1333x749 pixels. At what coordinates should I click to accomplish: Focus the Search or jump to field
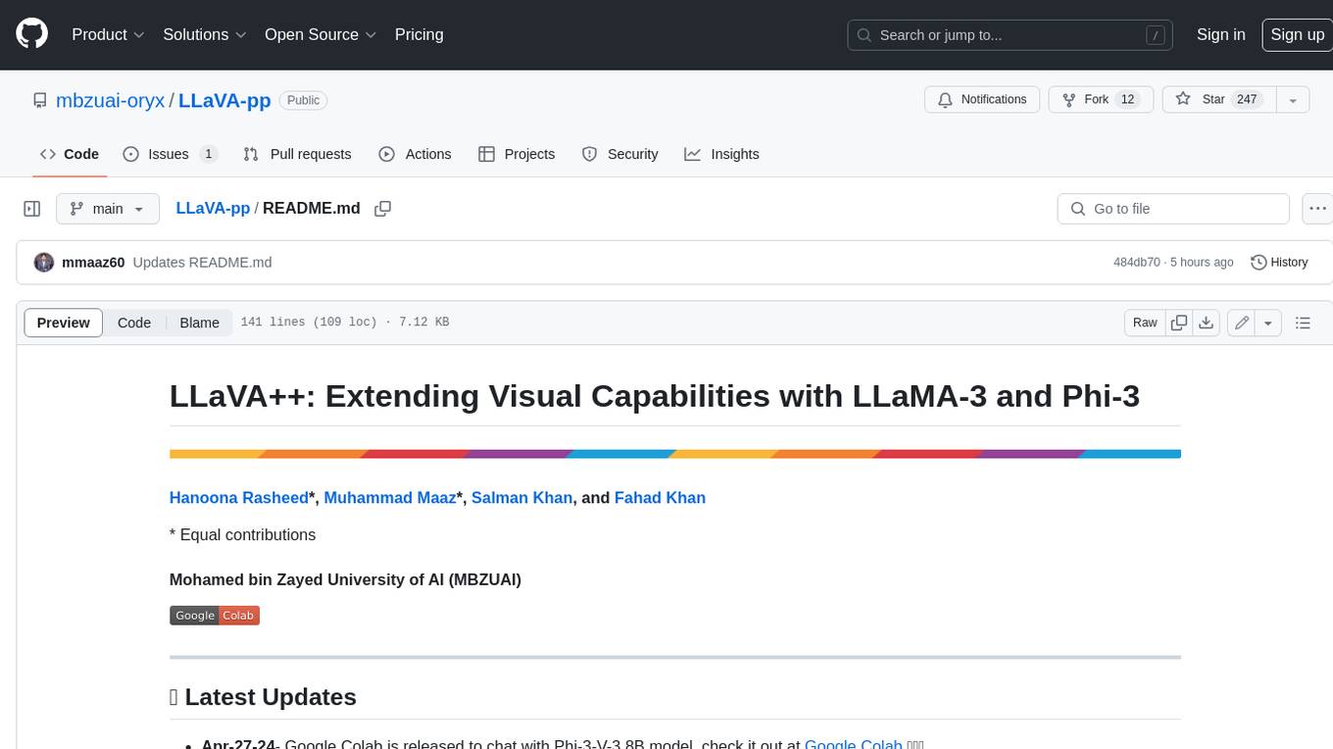point(1010,35)
